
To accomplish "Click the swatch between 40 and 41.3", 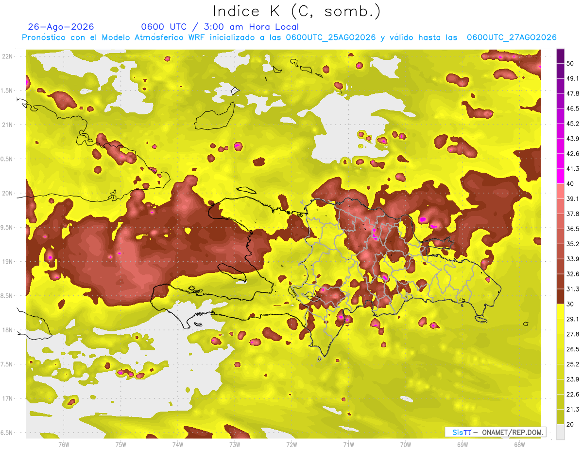I will pos(561,176).
